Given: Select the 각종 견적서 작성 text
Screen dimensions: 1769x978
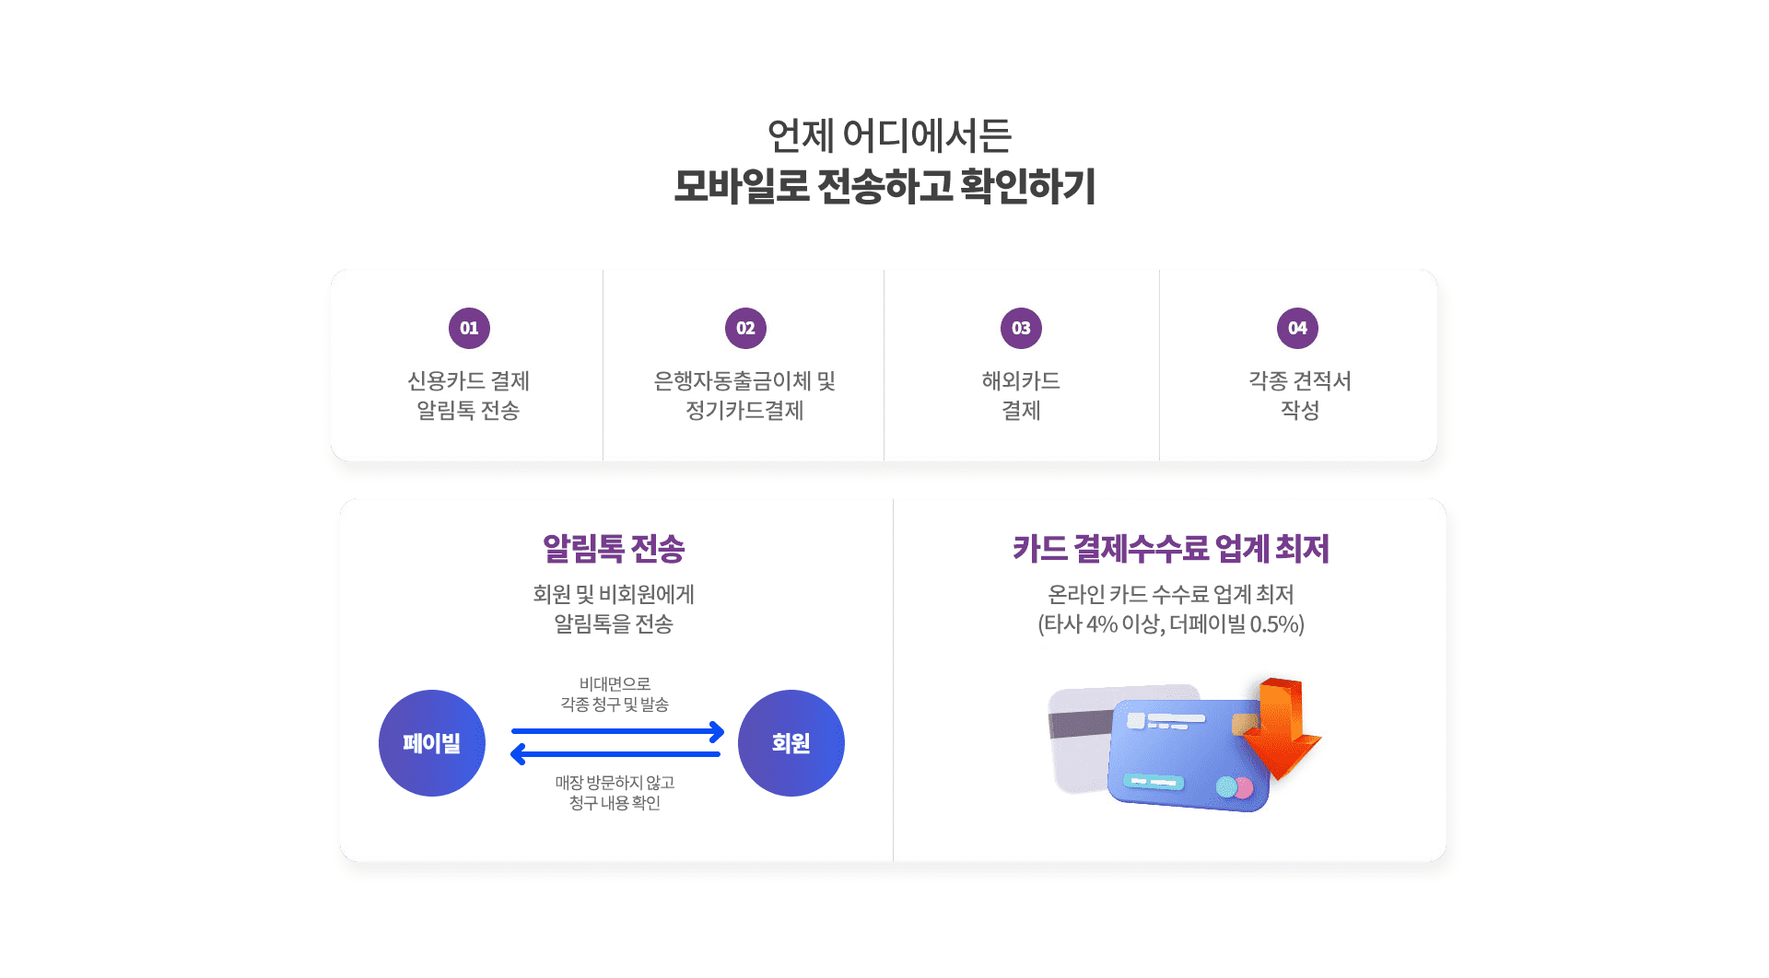Looking at the screenshot, I should click(1300, 395).
